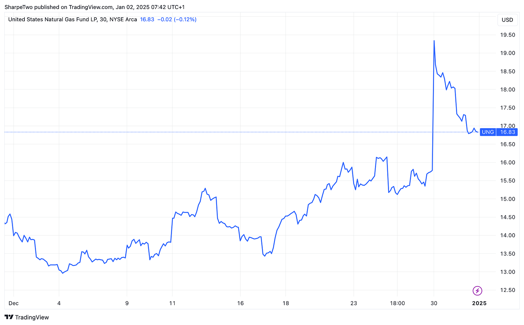Click the 14.00 price axis label
The width and height of the screenshot is (524, 325).
pyautogui.click(x=508, y=235)
